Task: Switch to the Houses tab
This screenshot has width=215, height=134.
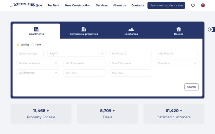Action: coord(178,31)
